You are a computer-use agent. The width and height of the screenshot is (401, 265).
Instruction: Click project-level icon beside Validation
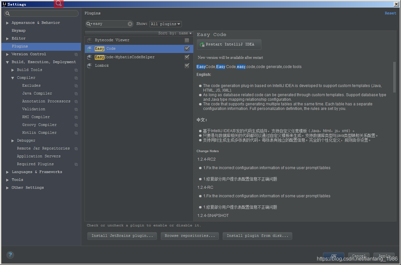click(76, 109)
